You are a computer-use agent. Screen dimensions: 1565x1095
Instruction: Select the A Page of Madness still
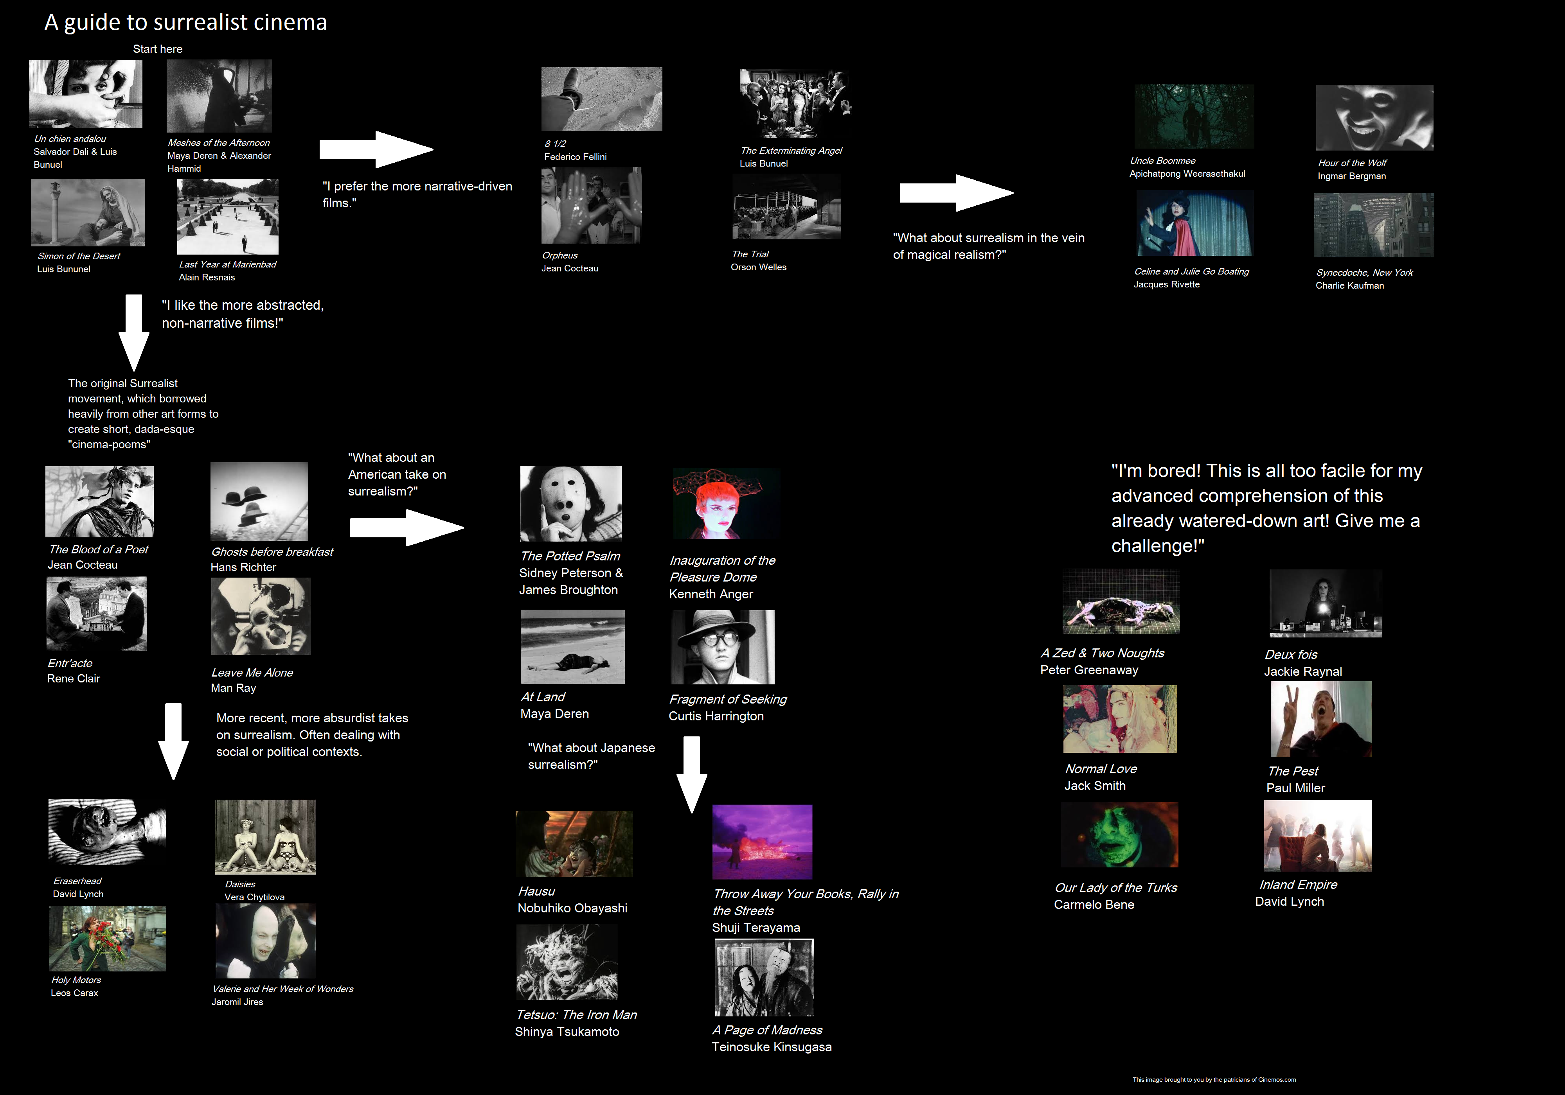pos(765,978)
